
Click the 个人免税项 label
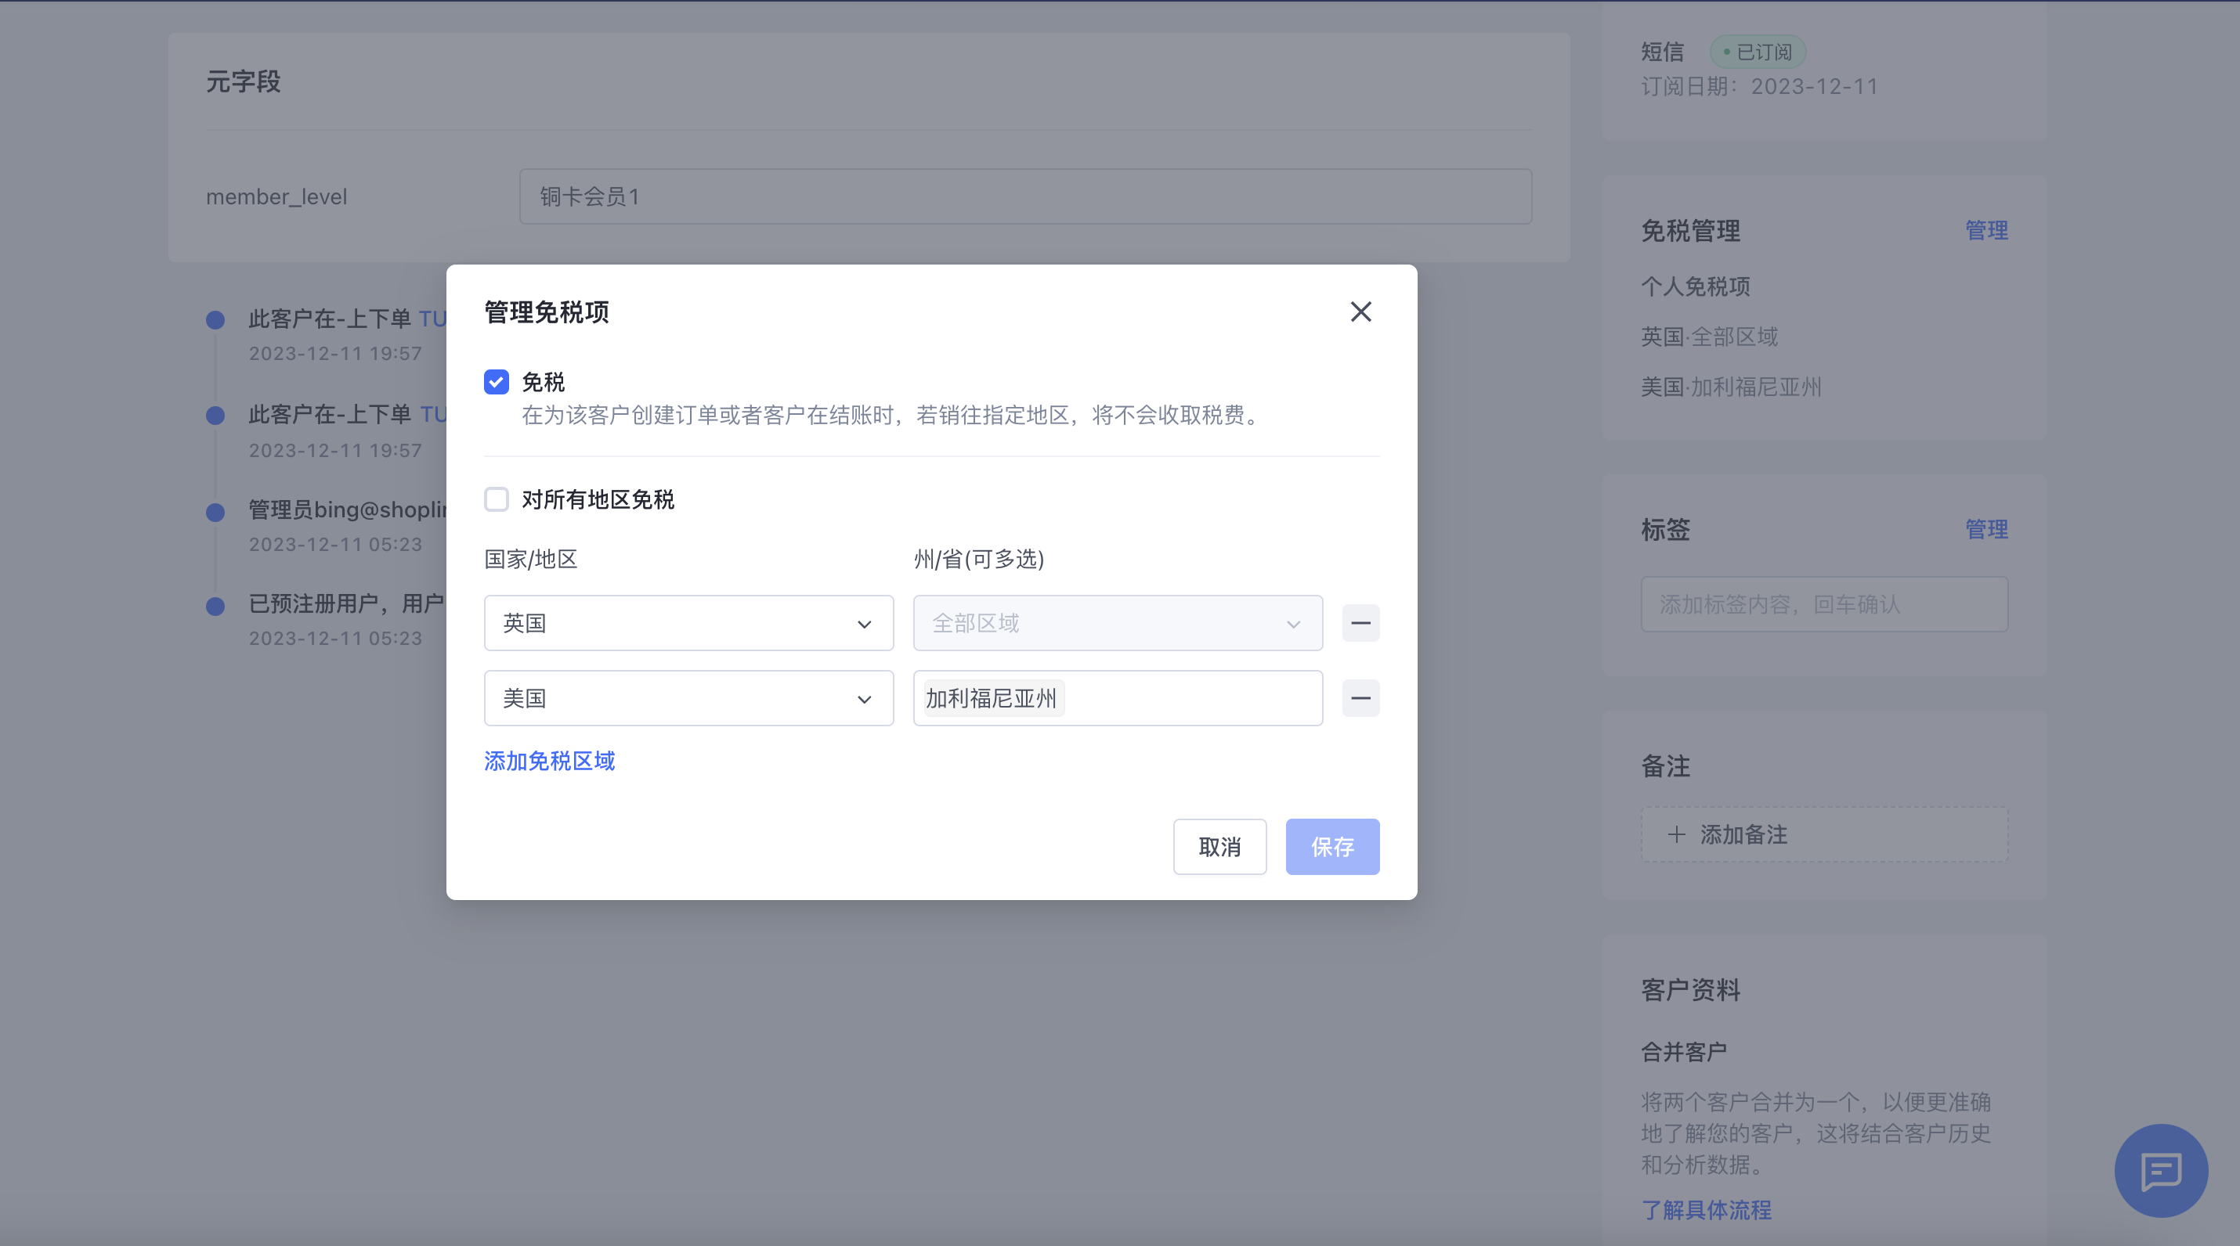pos(1696,286)
